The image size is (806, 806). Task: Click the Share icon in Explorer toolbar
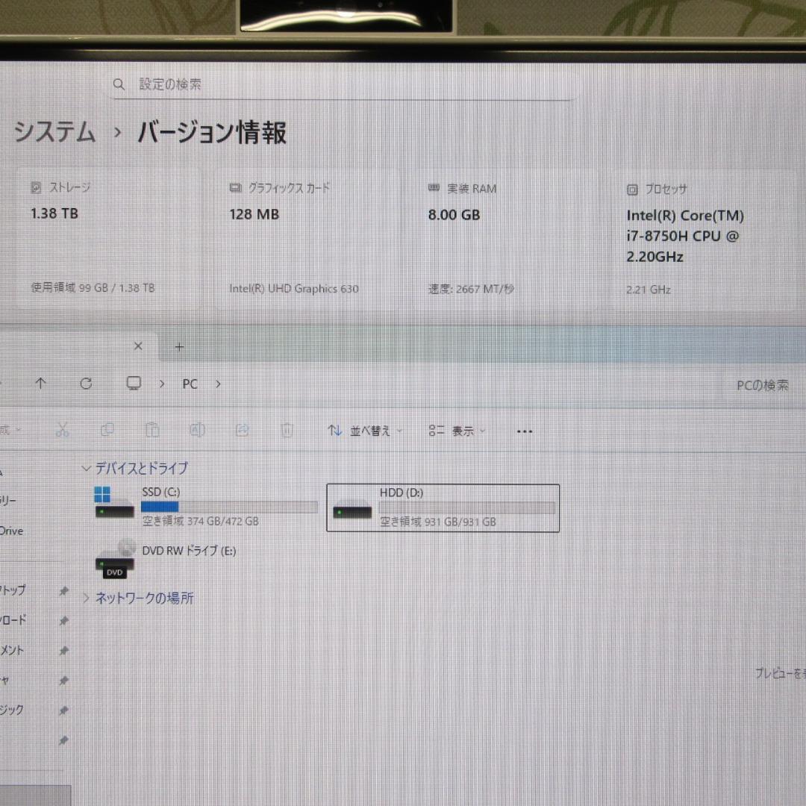(x=242, y=430)
